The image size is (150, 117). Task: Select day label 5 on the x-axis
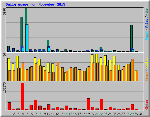[x=27, y=114]
